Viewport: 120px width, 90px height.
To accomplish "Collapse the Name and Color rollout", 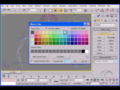I will click(105, 57).
